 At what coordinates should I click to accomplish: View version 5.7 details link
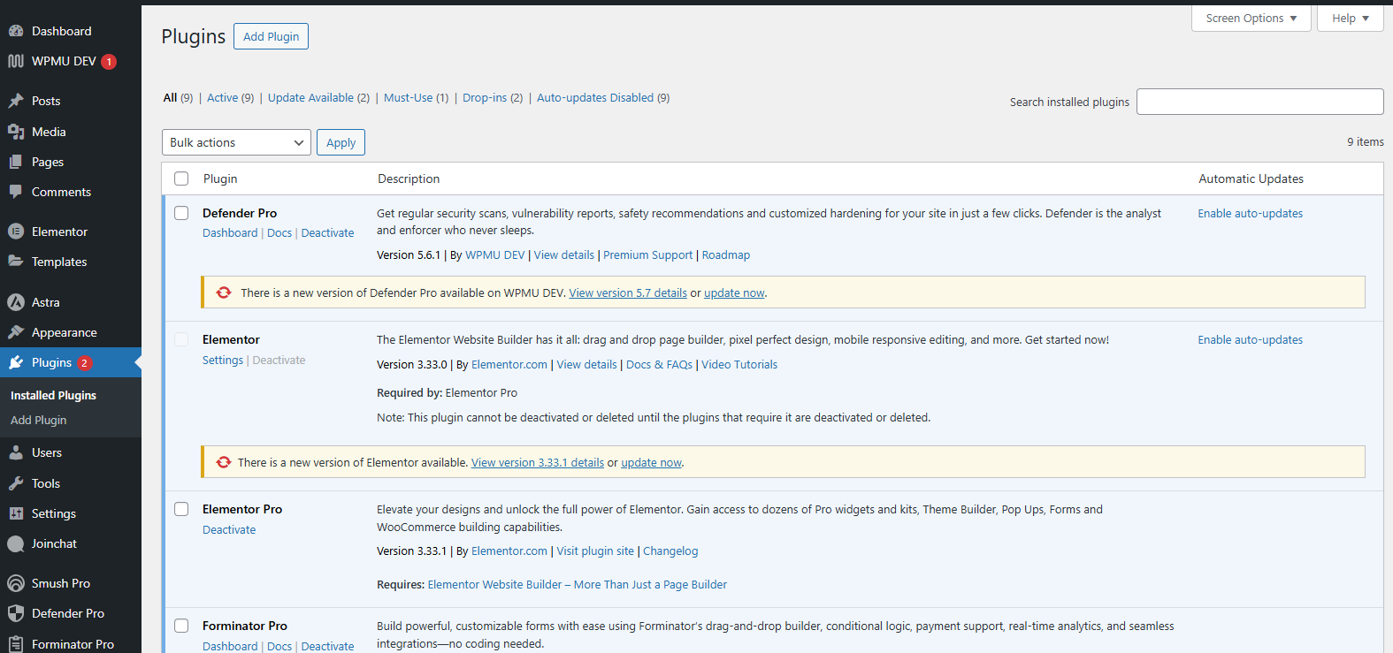(x=628, y=292)
